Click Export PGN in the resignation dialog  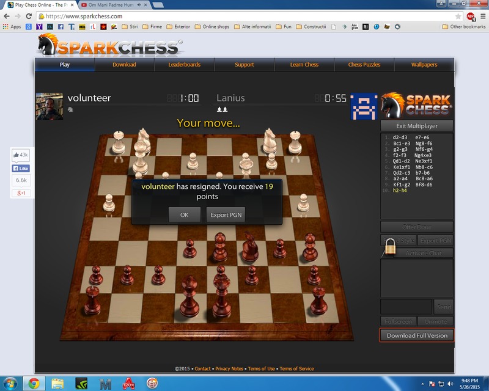coord(226,214)
